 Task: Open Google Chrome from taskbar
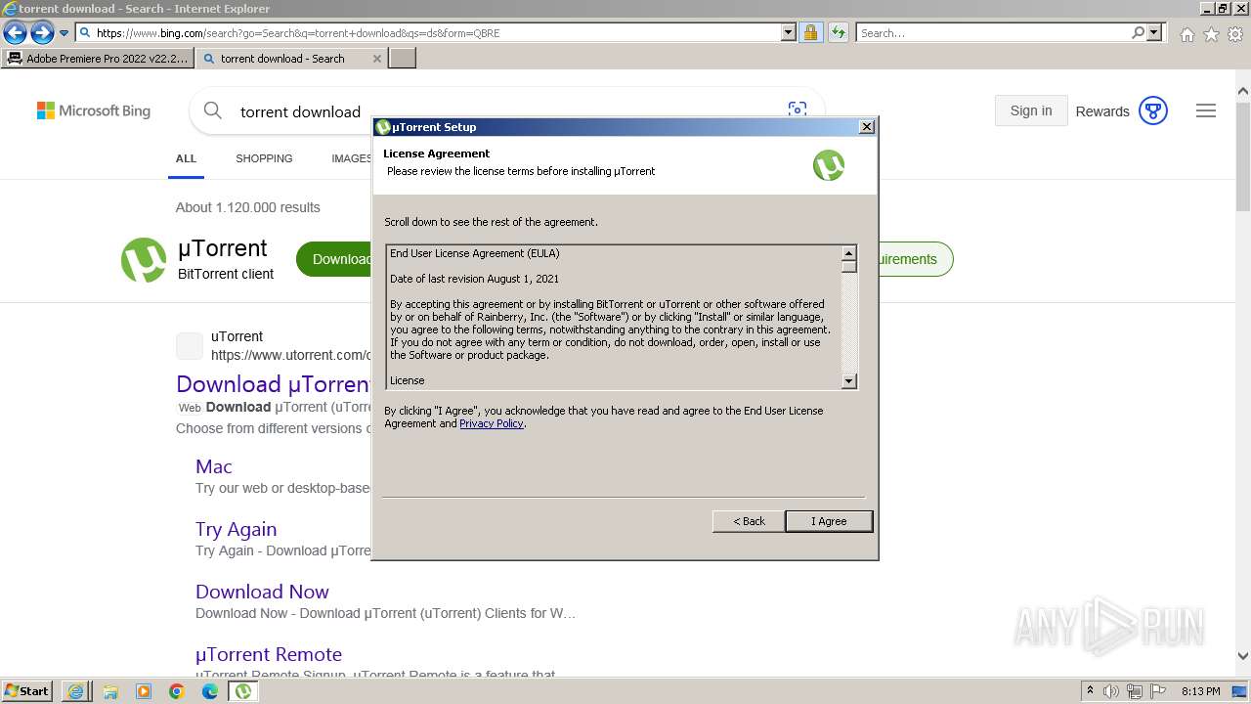coord(177,691)
